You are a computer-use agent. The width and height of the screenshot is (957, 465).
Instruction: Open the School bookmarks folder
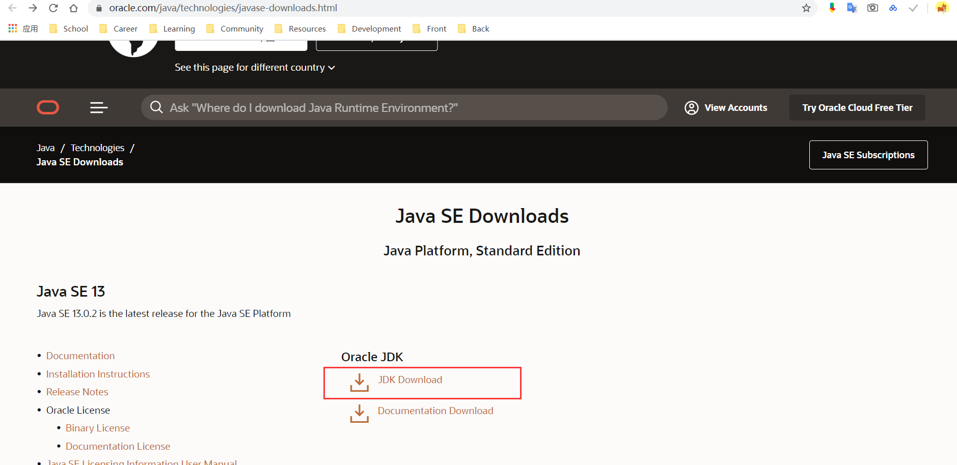(x=75, y=28)
